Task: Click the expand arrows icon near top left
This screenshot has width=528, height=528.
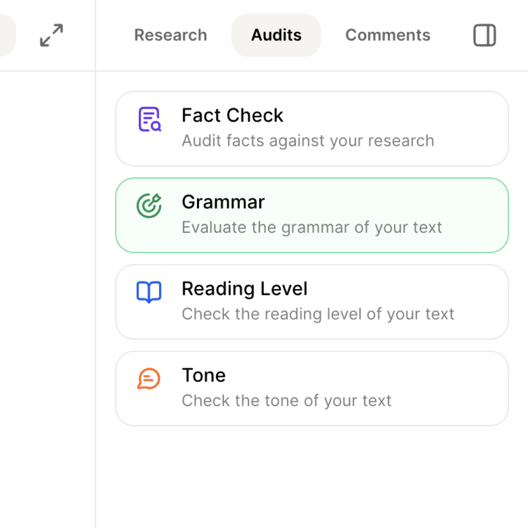Action: (51, 35)
